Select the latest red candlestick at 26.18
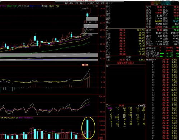 point(90,10)
